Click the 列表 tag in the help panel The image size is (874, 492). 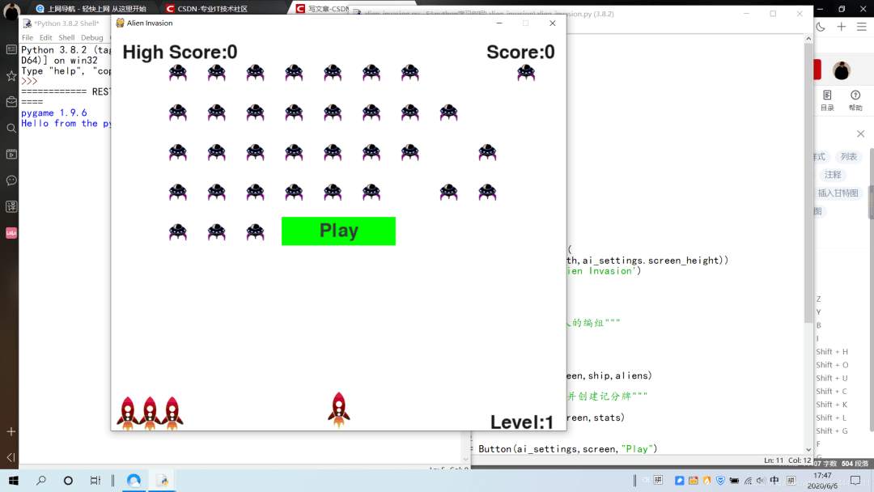click(848, 156)
